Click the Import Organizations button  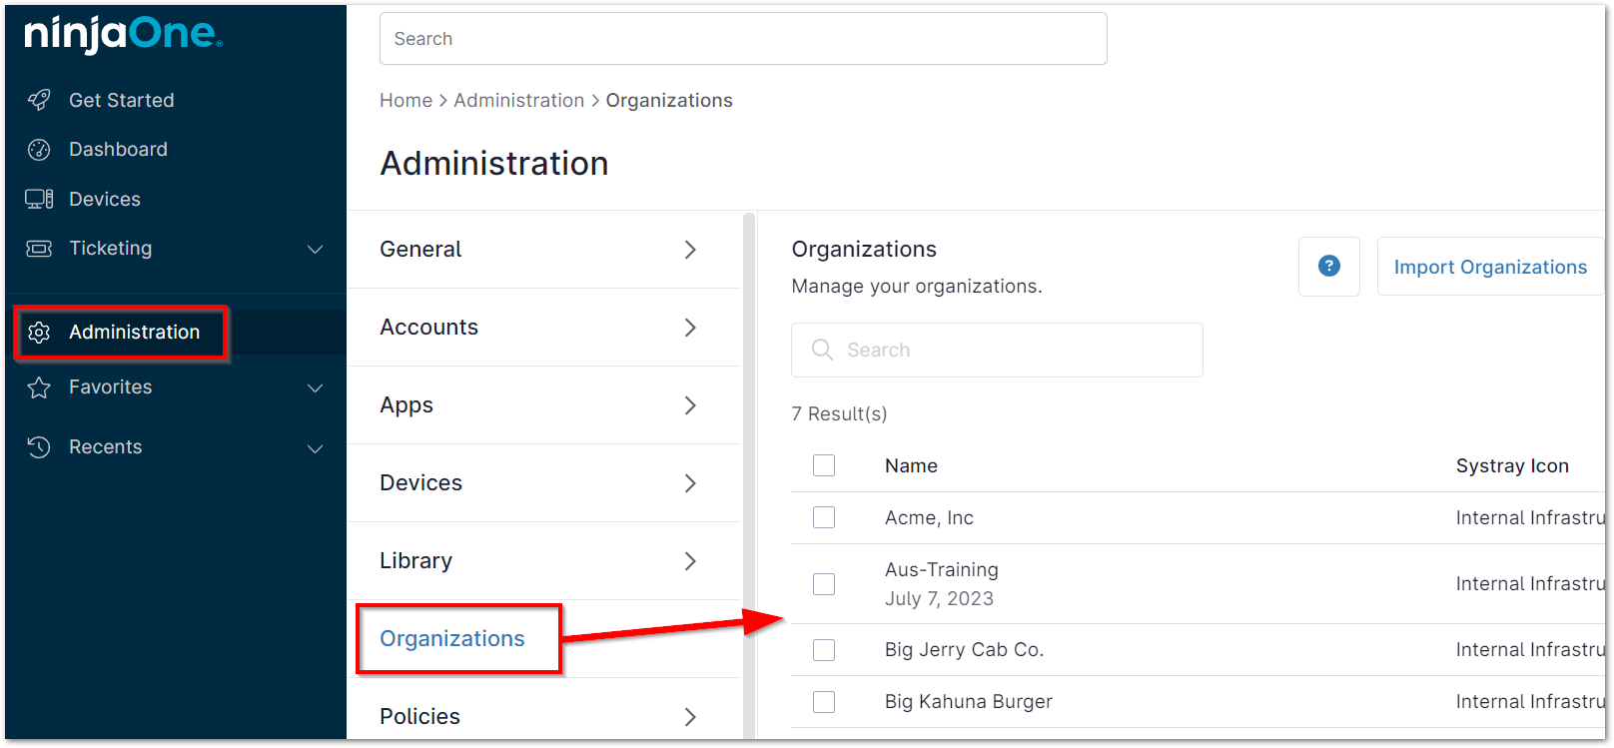[x=1490, y=267]
